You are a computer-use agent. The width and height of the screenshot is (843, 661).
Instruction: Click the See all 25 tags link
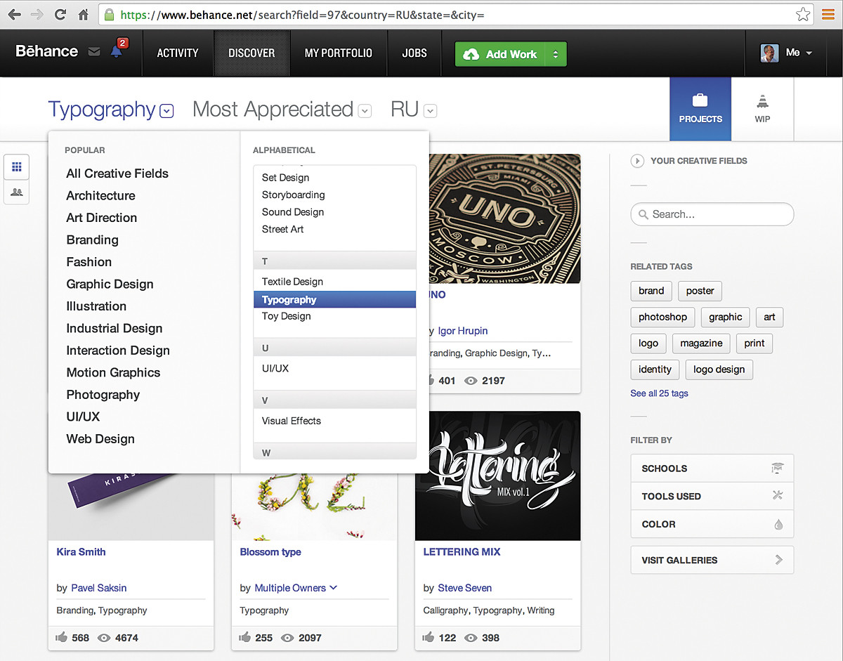pos(659,393)
